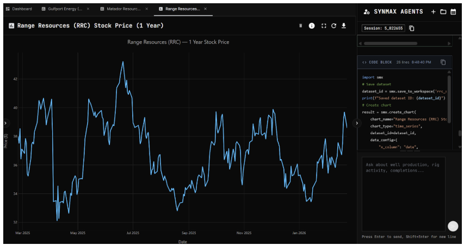Open chart info via the info icon

[x=312, y=26]
